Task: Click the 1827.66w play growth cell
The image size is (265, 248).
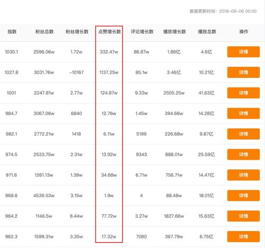Action: [174, 216]
